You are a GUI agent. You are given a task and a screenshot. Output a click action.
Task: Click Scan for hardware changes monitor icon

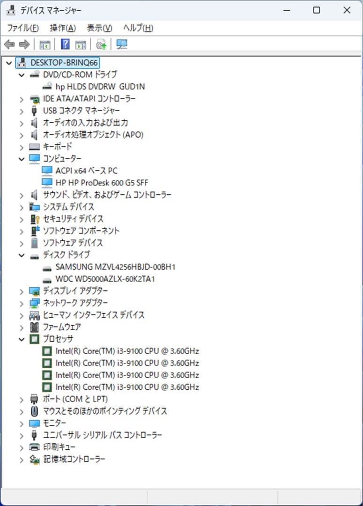(x=122, y=45)
